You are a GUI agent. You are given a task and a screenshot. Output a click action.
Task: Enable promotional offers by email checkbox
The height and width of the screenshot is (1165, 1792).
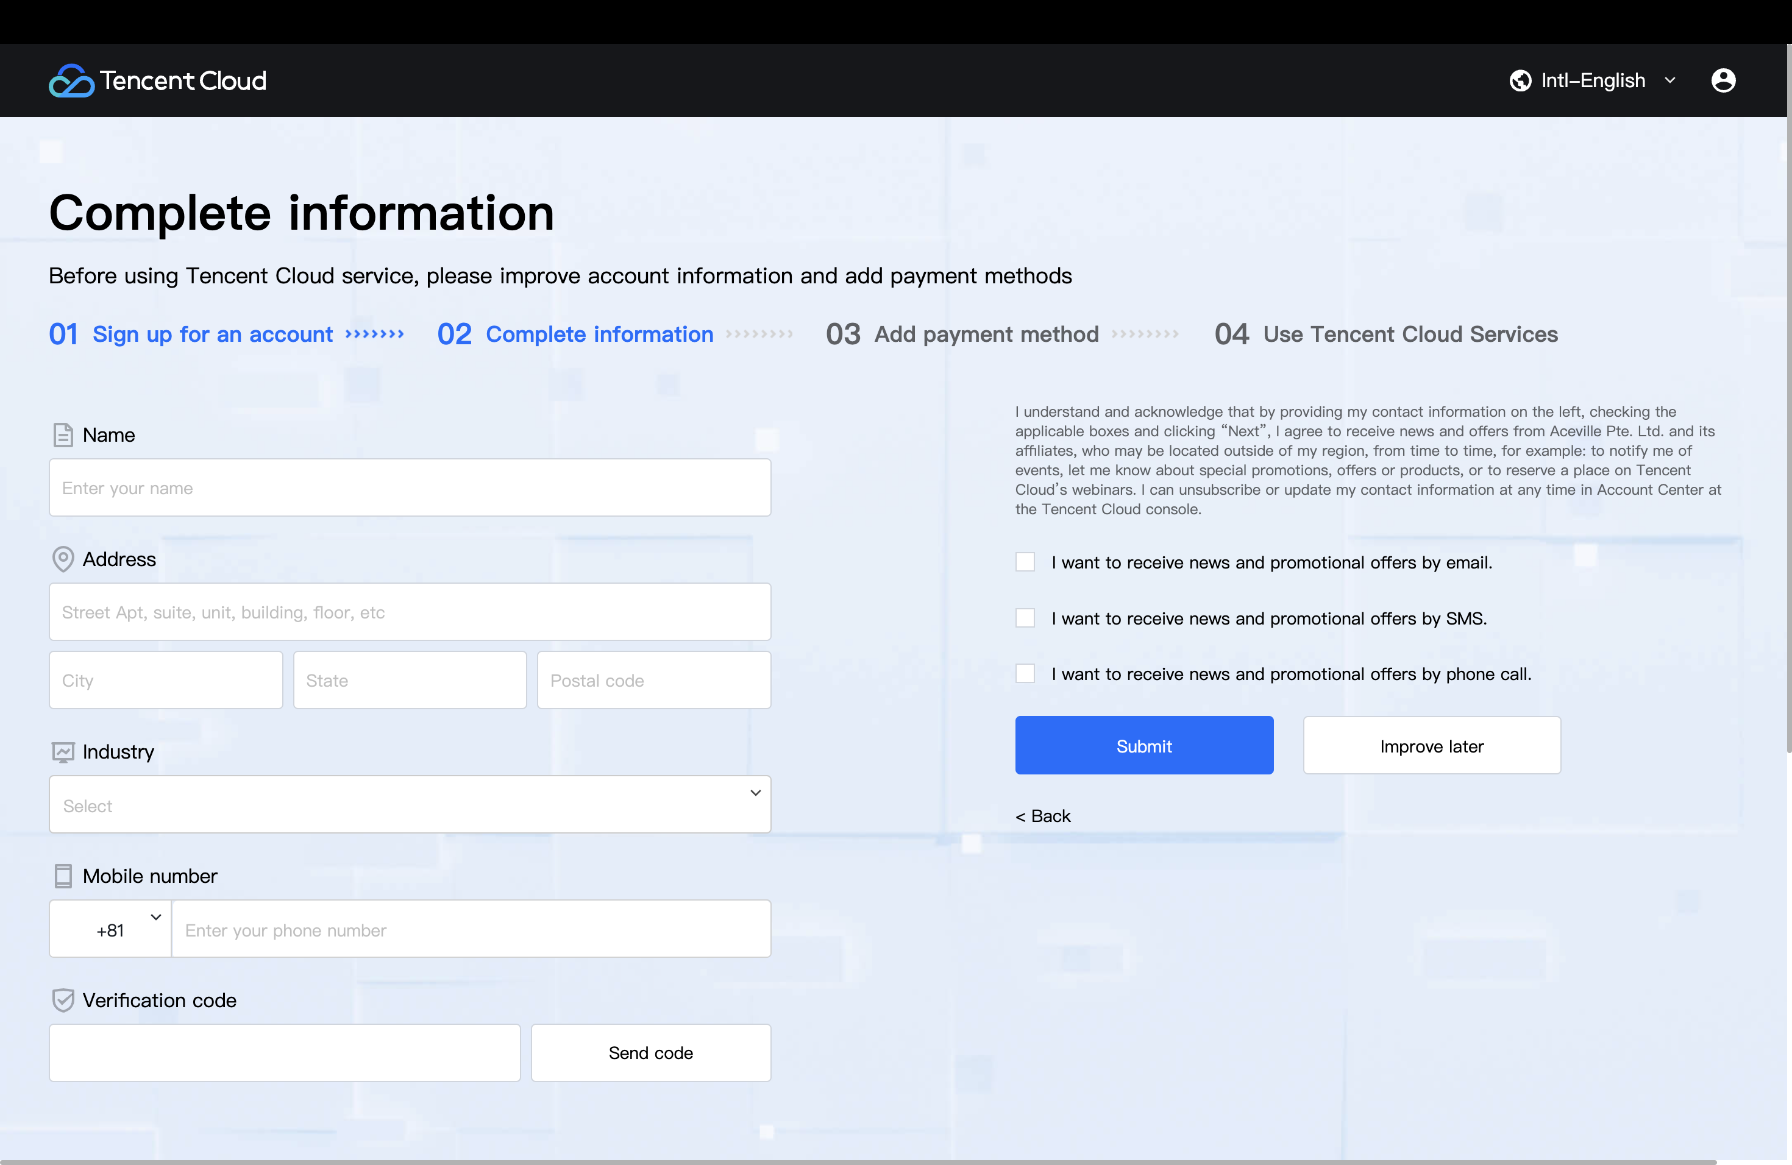1025,562
